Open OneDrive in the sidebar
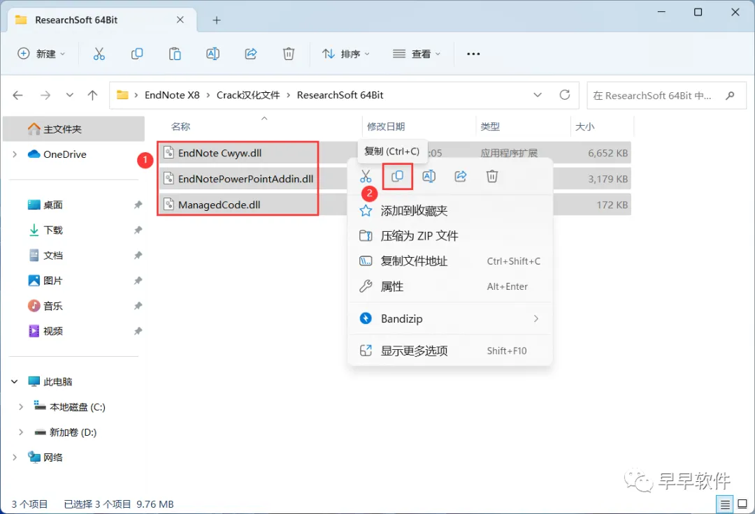The image size is (755, 514). pyautogui.click(x=64, y=154)
